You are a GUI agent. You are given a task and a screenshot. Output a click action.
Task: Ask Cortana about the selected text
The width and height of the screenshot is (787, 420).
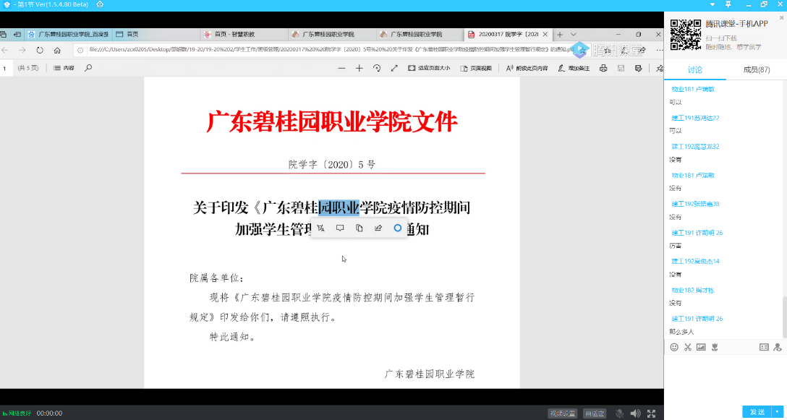397,228
